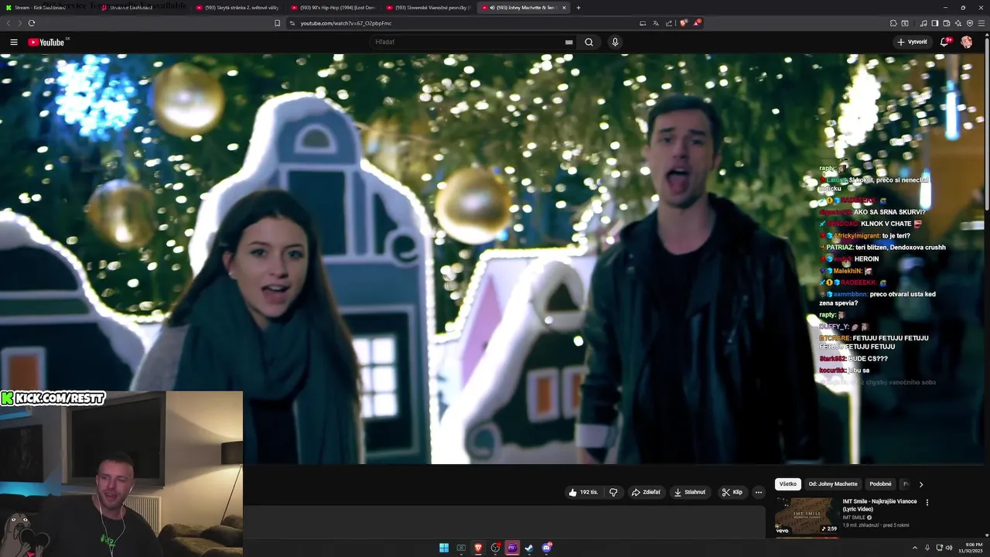Open Steam from taskbar

point(529,548)
